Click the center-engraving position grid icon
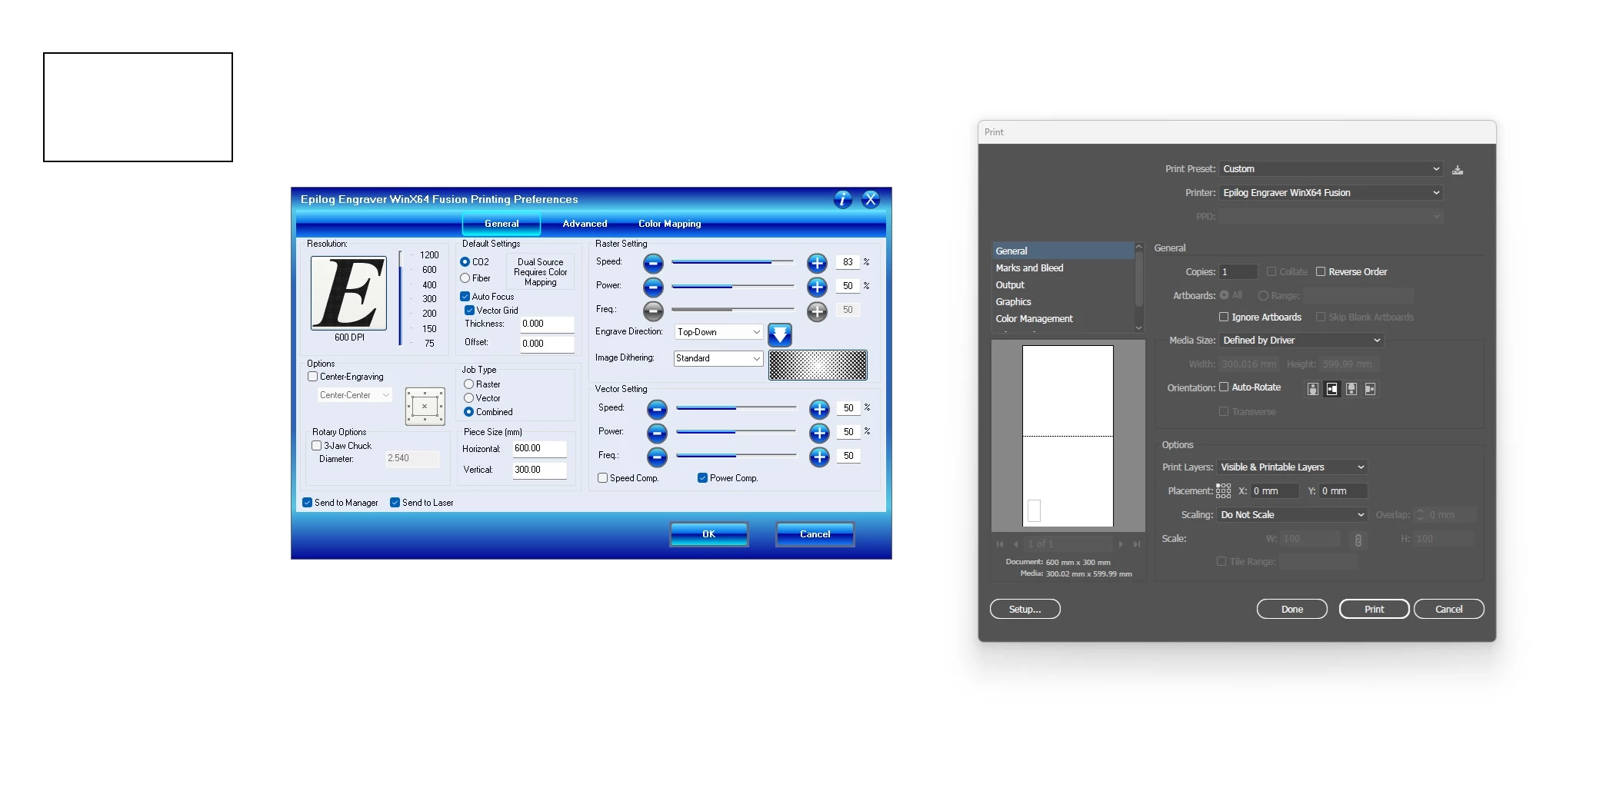This screenshot has height=801, width=1606. [425, 407]
